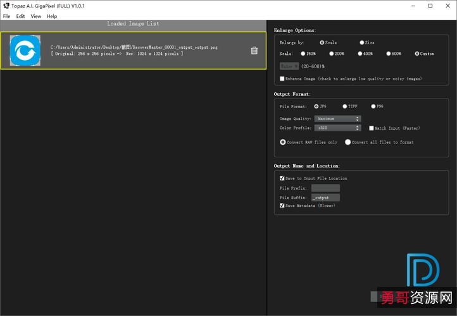
Task: Click the Topaz app logo in title bar
Action: click(x=6, y=6)
